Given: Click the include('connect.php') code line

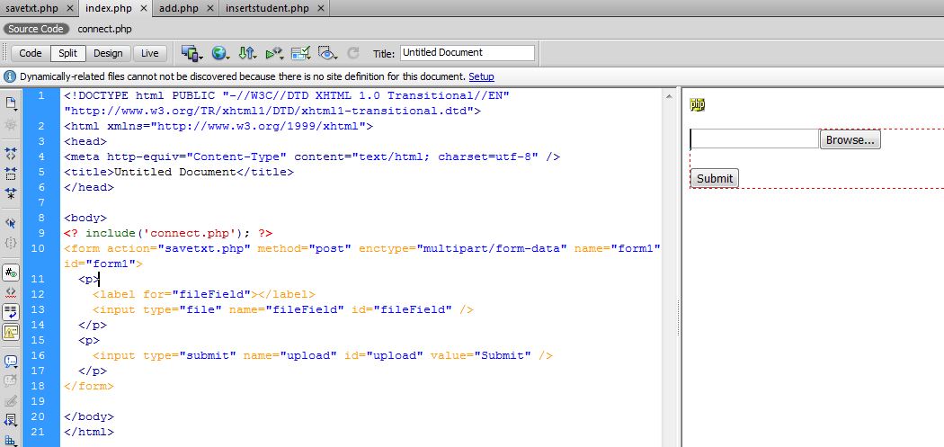Looking at the screenshot, I should coord(169,233).
